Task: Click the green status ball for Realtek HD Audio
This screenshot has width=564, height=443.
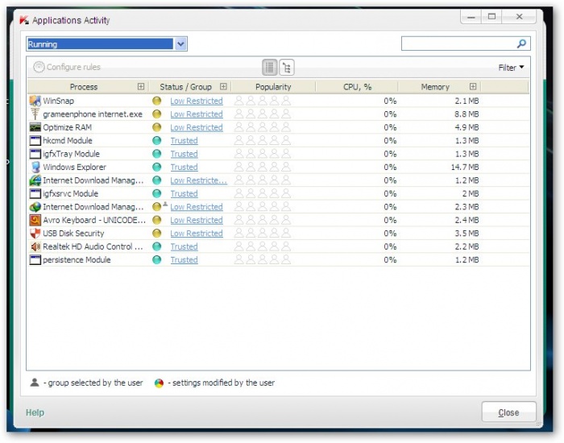Action: click(156, 246)
